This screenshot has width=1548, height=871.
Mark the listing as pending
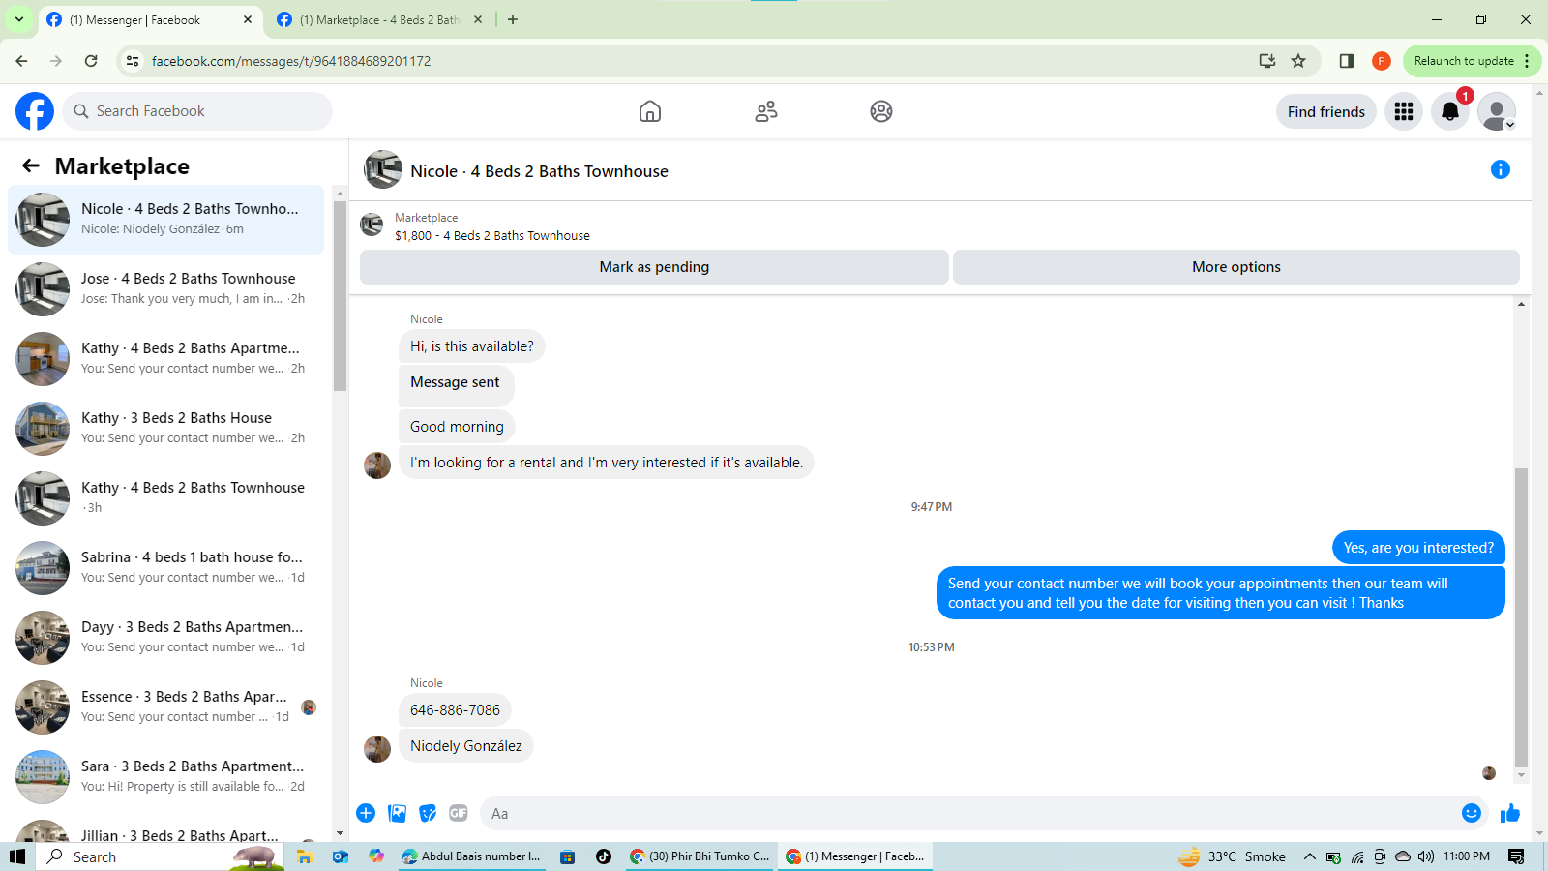654,267
